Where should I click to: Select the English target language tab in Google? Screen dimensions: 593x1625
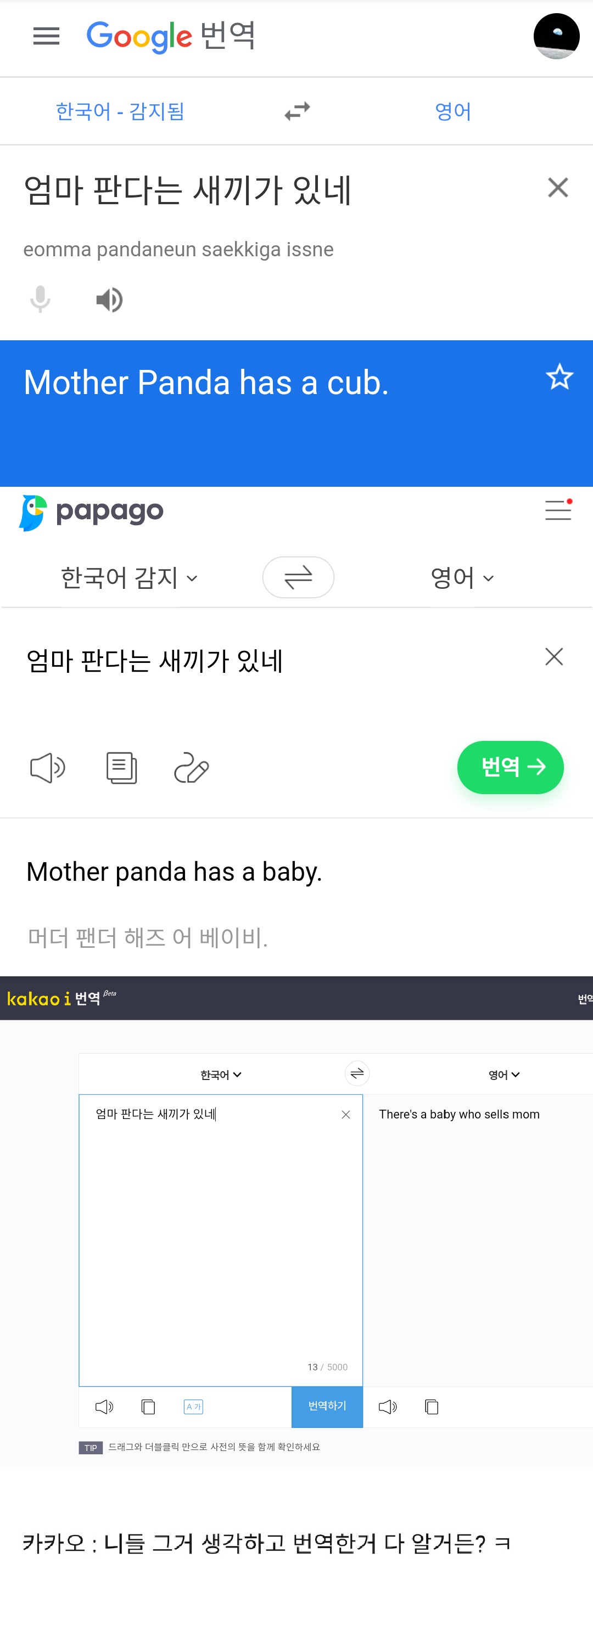[452, 111]
